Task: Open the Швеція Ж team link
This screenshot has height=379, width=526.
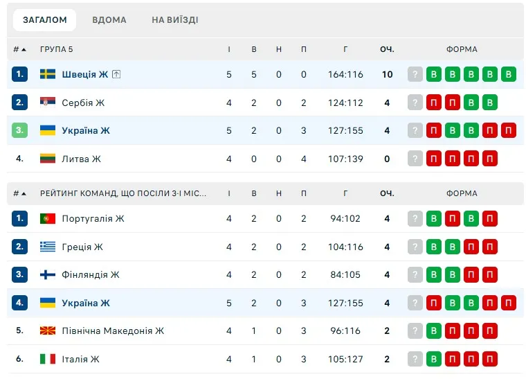Action: [x=84, y=74]
